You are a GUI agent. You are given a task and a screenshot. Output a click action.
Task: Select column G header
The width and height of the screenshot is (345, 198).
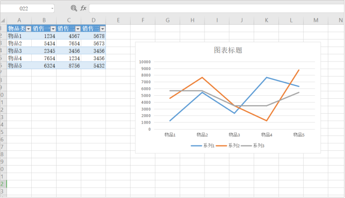pyautogui.click(x=168, y=20)
